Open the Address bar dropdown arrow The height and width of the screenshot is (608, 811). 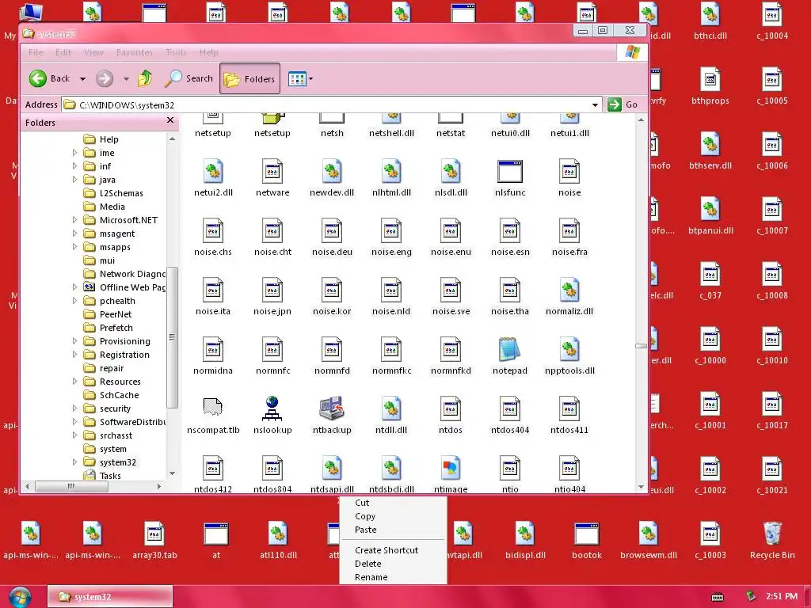tap(595, 105)
